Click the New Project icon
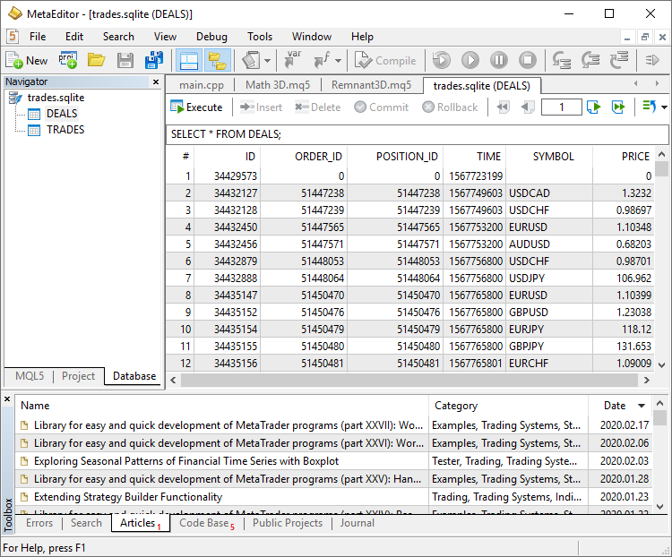Viewport: 672px width, 557px height. click(x=68, y=60)
